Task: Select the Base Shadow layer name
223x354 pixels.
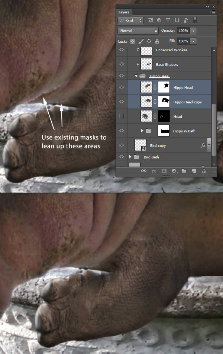Action: 167,64
